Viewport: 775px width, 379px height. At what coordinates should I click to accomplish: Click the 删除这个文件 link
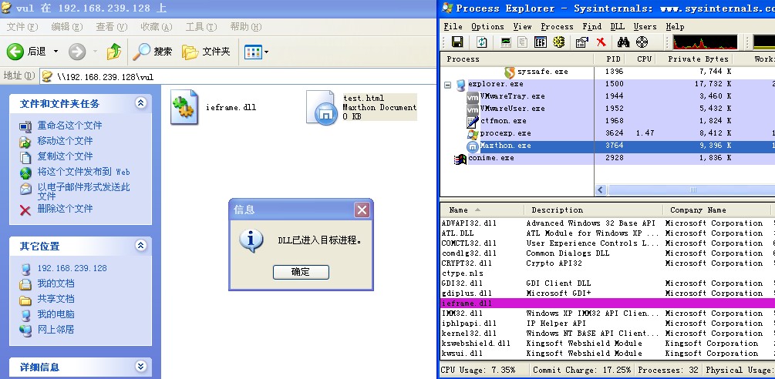tap(66, 209)
